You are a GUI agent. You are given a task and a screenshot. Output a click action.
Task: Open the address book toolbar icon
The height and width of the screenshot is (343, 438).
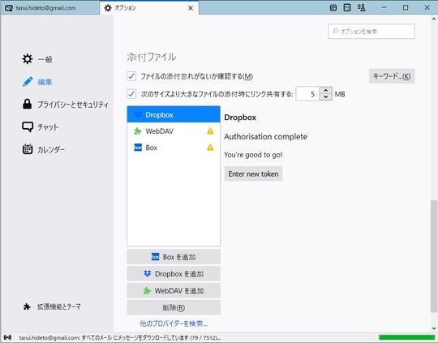coord(361,7)
